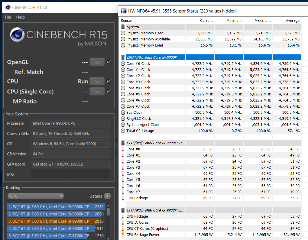Viewport: 308px width, 240px height.
Task: Click the clock icon beside Physical Memory Load
Action: pyautogui.click(x=123, y=45)
